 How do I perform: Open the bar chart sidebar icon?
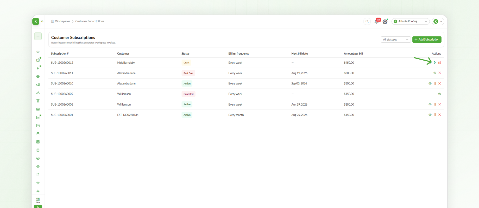(38, 117)
